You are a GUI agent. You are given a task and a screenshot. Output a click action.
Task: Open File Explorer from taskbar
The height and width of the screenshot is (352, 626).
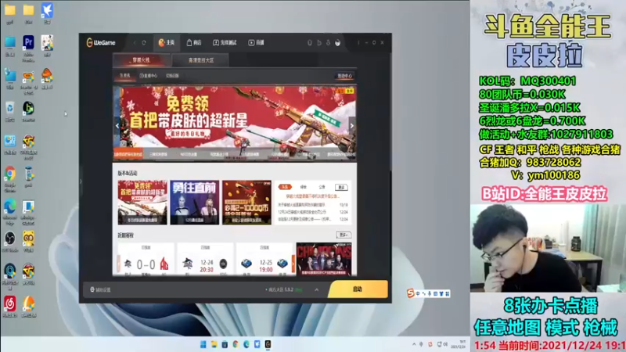pos(214,344)
